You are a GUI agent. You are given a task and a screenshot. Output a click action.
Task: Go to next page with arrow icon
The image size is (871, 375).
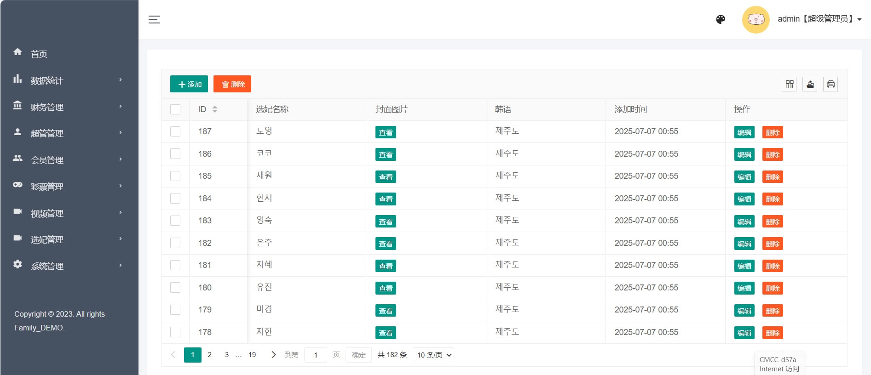pyautogui.click(x=274, y=355)
